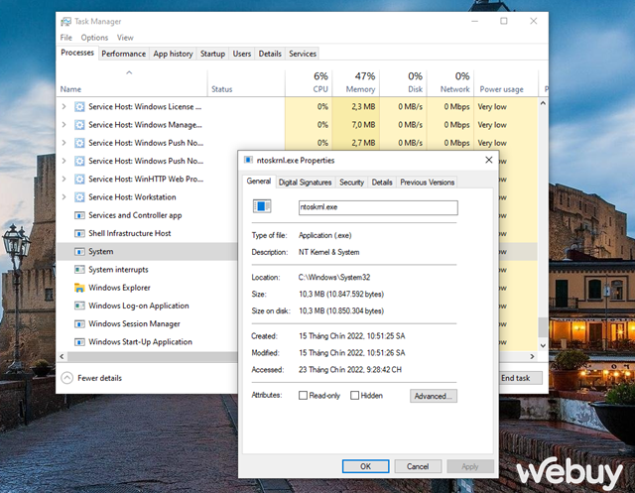This screenshot has height=493, width=635.
Task: Sort by the Status column header
Action: (x=246, y=82)
